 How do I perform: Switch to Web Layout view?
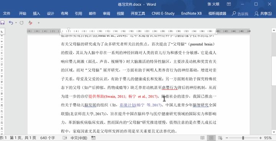(x=220, y=138)
